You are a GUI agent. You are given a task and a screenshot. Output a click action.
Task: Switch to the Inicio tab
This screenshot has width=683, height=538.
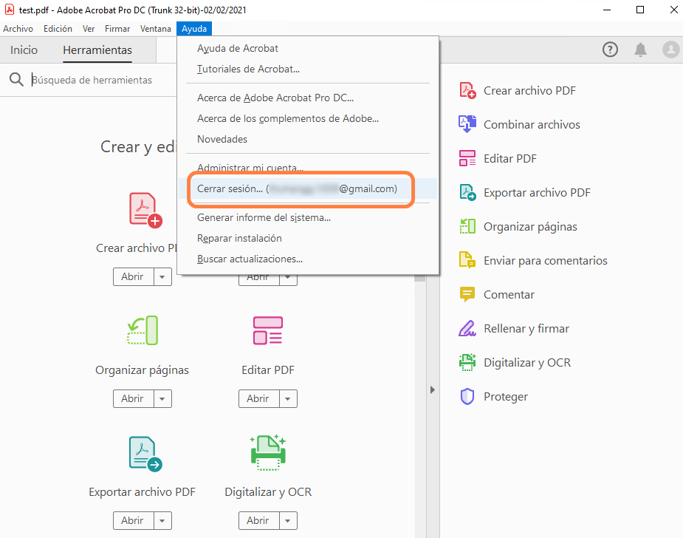point(23,50)
